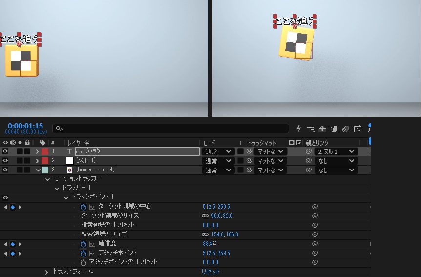Click graph icon next to アタッチポイント

[x=92, y=254]
